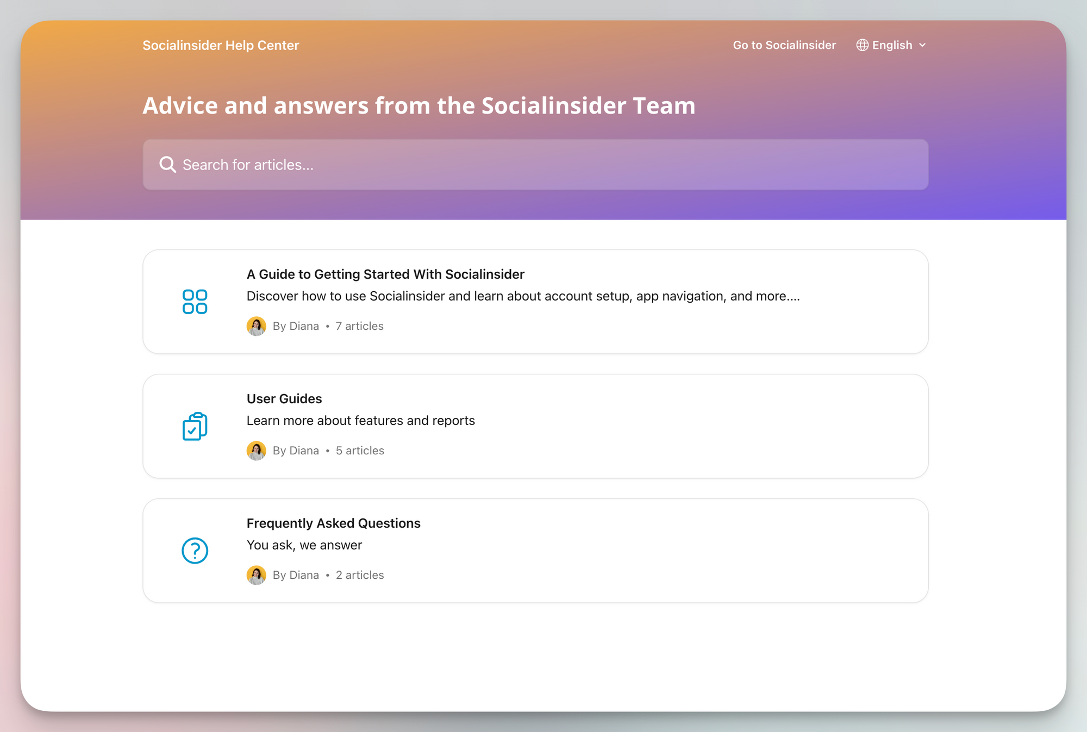The image size is (1087, 732).
Task: Open A Guide to Getting Started collection
Action: (x=535, y=302)
